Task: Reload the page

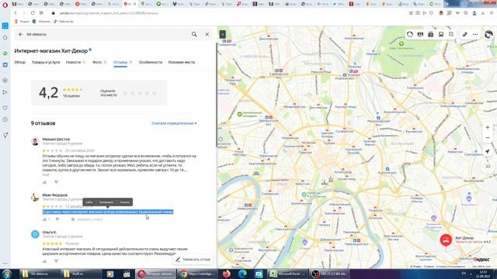Action: coord(33,13)
